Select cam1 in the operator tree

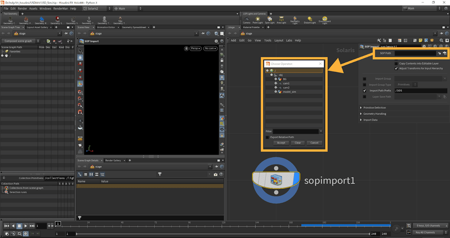point(286,84)
